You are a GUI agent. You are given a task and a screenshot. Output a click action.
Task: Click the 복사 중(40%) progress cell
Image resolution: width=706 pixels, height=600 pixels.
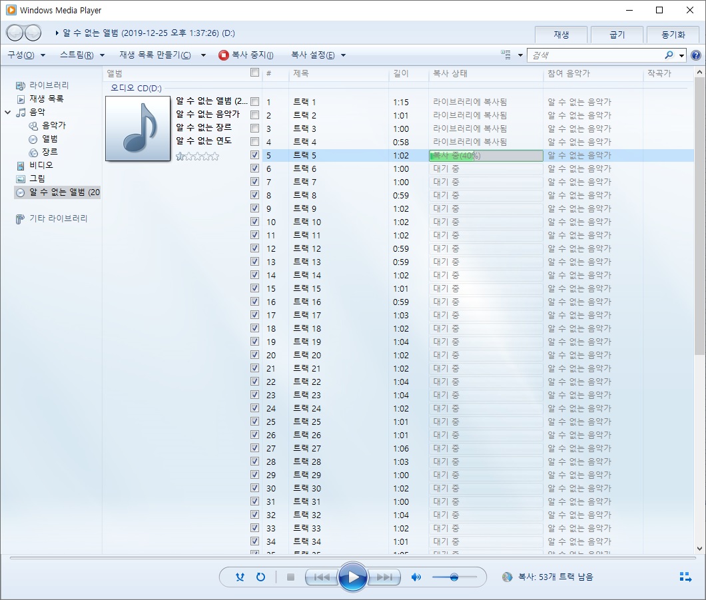(x=486, y=155)
